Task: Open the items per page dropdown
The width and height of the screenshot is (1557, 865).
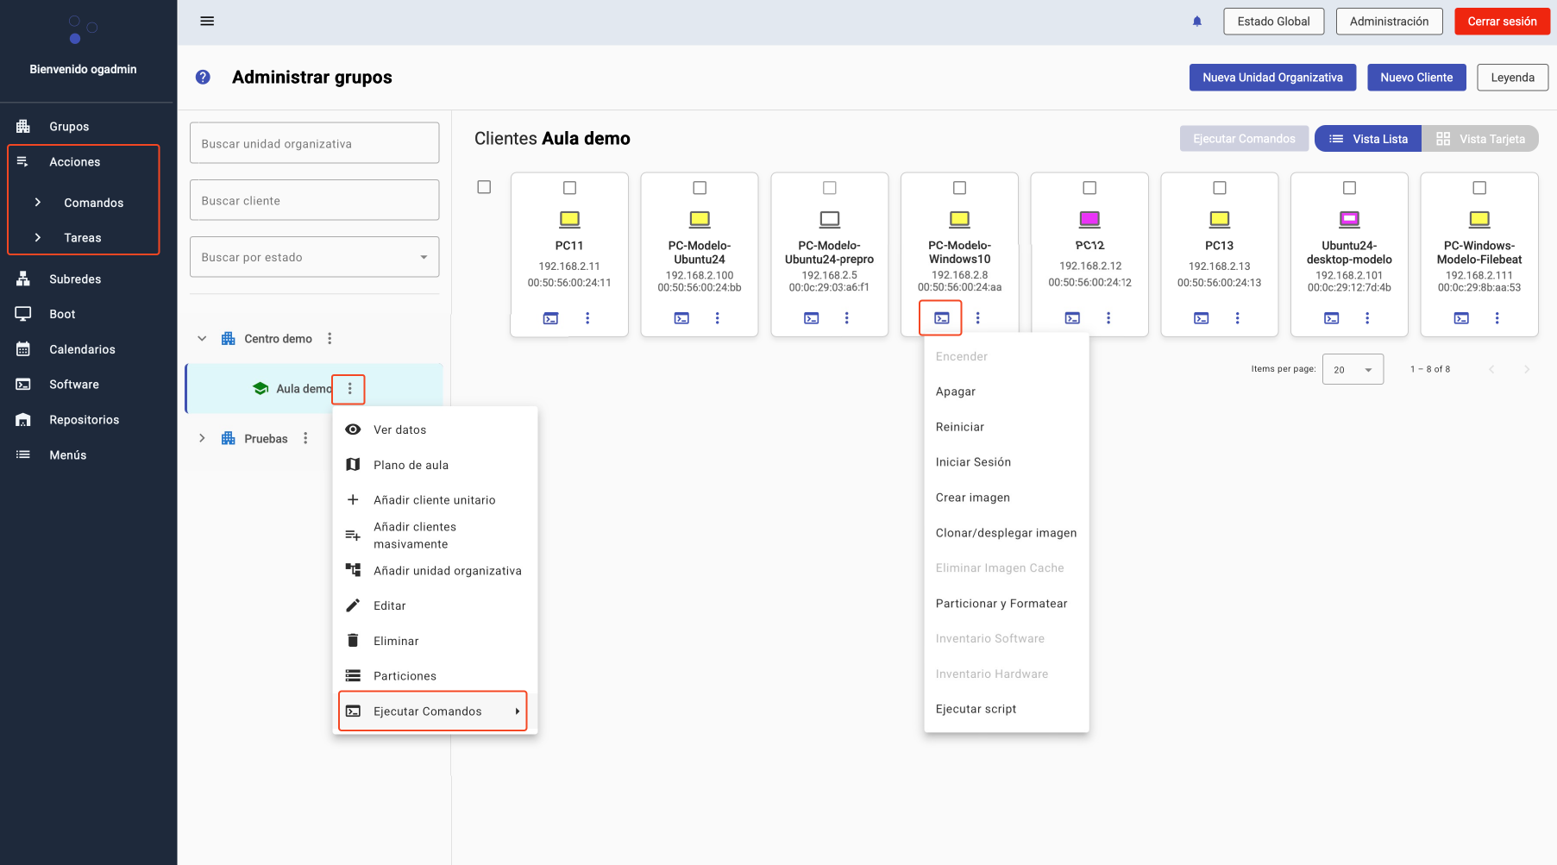Action: [x=1352, y=369]
